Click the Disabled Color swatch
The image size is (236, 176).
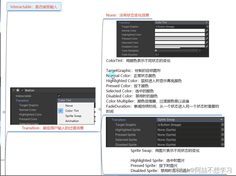coord(180,46)
